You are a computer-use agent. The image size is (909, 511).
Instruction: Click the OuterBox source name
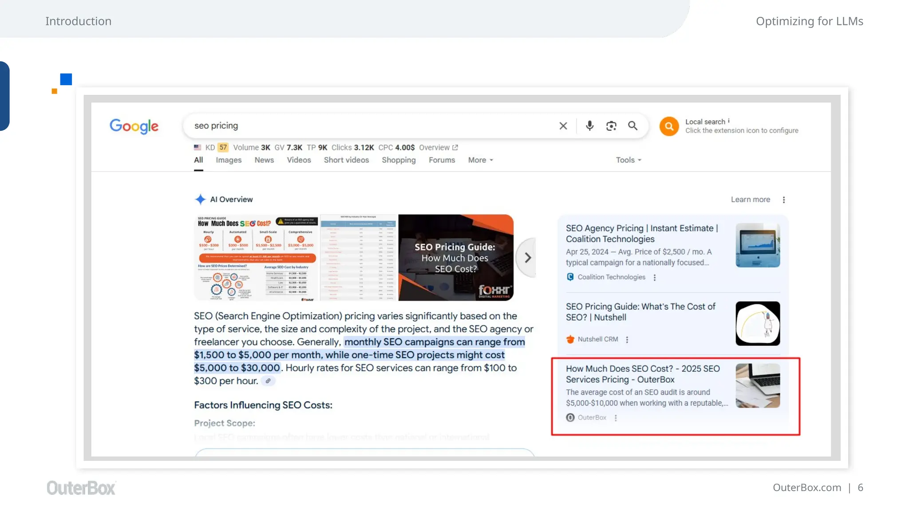[592, 417]
